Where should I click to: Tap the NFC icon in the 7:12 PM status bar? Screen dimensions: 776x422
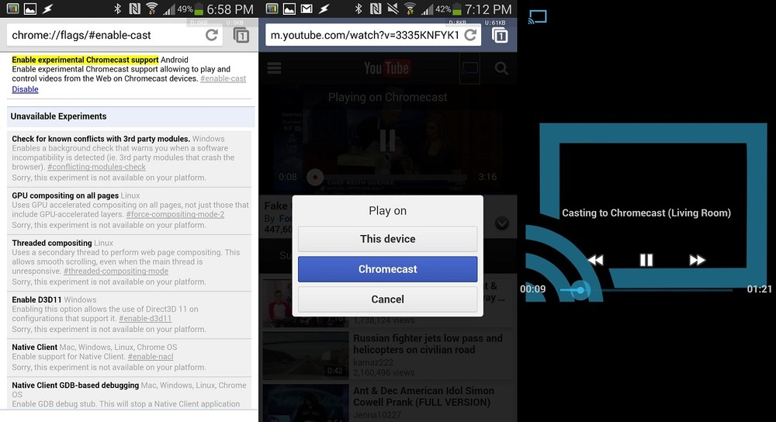pyautogui.click(x=376, y=9)
